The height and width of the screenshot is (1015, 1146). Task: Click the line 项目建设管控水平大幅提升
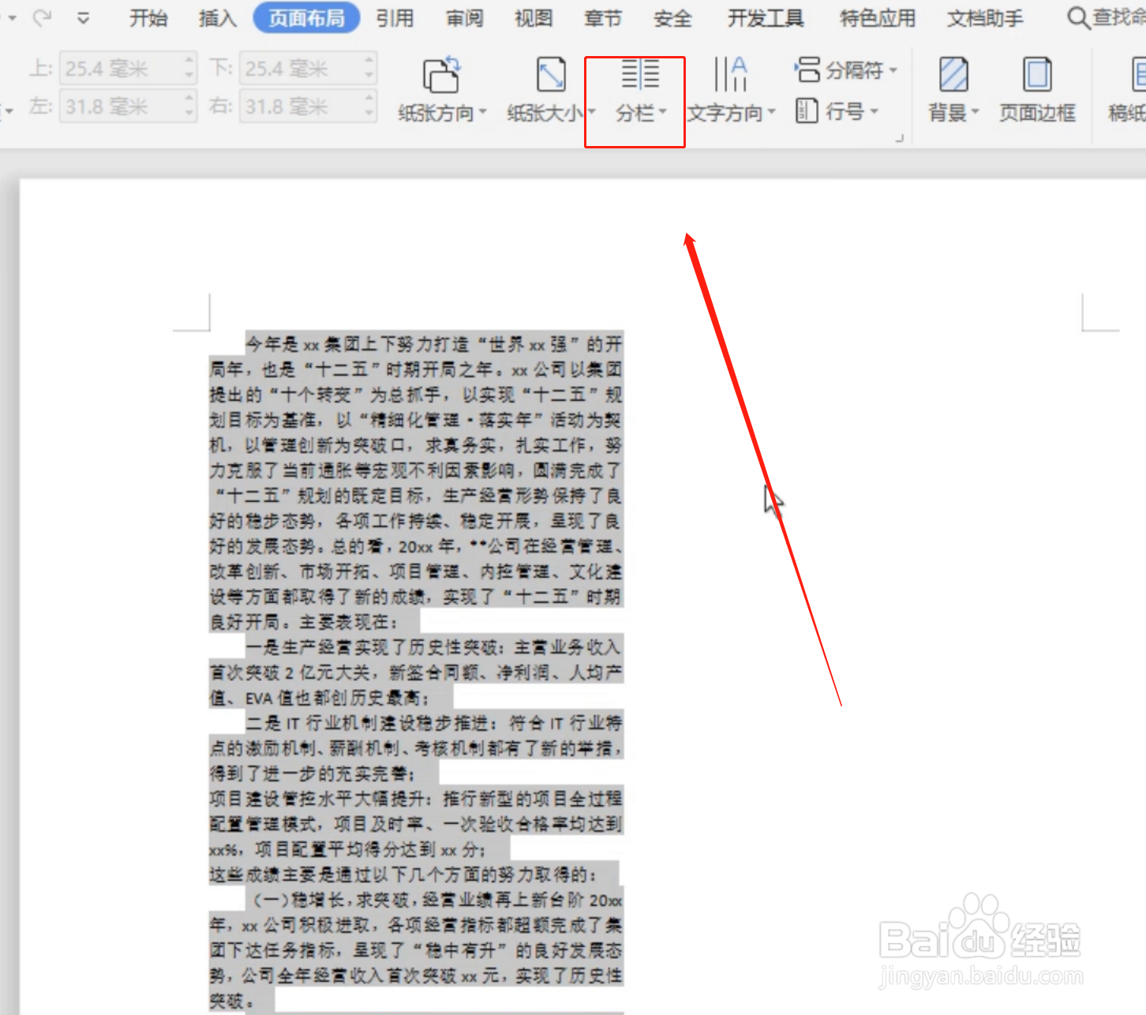click(x=416, y=799)
